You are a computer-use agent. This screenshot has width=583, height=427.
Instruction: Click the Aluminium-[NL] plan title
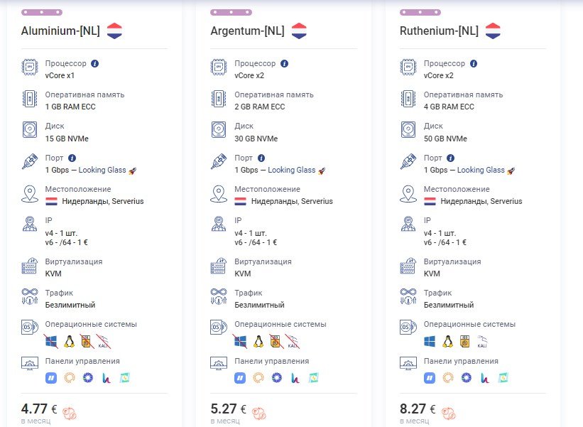point(60,31)
